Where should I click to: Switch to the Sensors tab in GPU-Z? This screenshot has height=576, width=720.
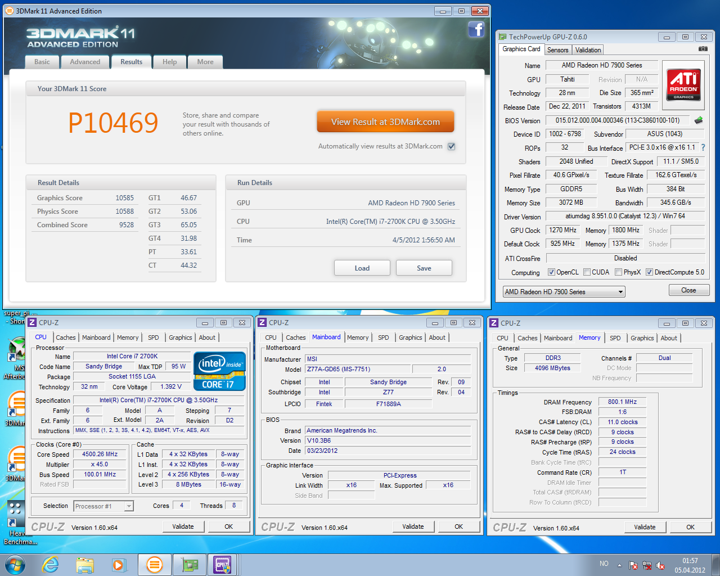click(x=558, y=50)
